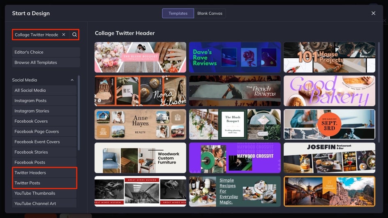This screenshot has width=388, height=218.
Task: Choose Travel Getaways template
Action: click(329, 191)
